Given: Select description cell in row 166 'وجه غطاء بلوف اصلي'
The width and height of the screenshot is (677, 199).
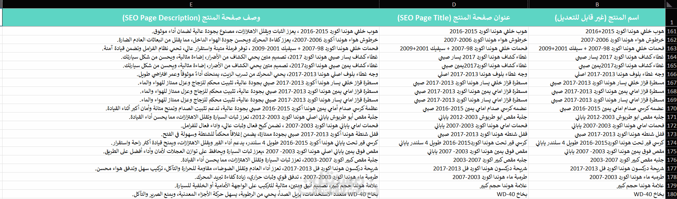Looking at the screenshot, I should pos(191,74).
